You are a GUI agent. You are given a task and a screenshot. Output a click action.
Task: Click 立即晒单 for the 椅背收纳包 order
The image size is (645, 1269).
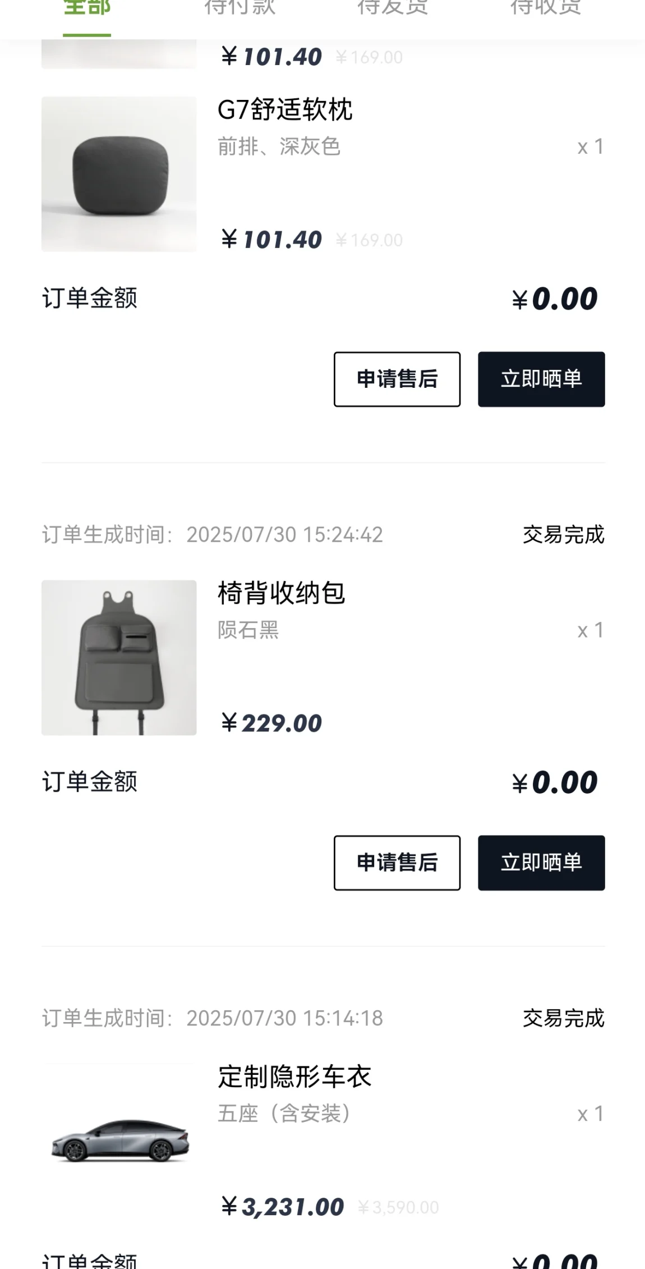coord(541,863)
